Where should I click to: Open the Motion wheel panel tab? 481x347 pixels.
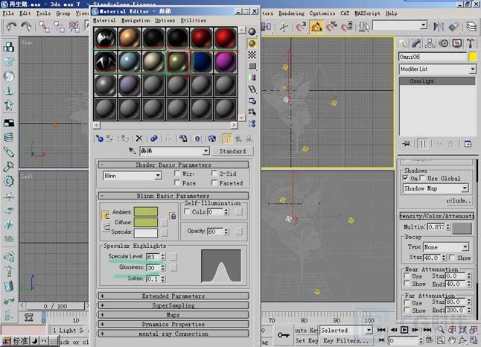pos(444,44)
